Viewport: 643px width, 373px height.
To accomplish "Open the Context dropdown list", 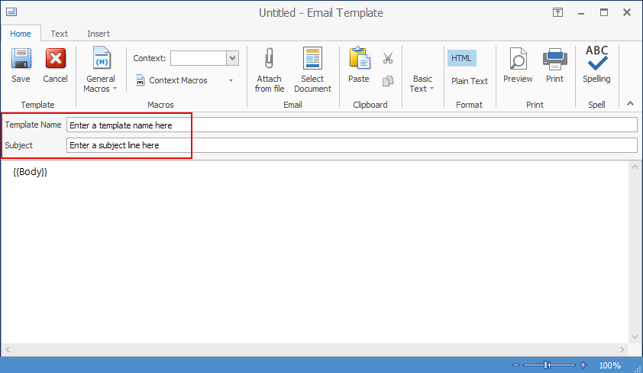I will [232, 58].
